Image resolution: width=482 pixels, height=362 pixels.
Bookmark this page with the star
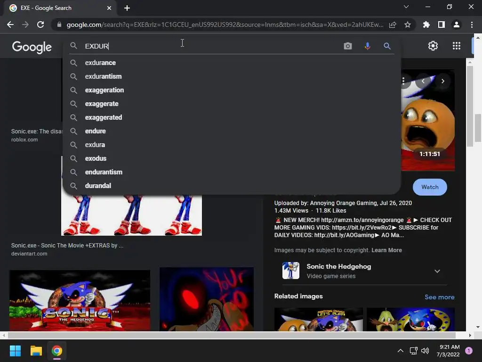point(408,25)
